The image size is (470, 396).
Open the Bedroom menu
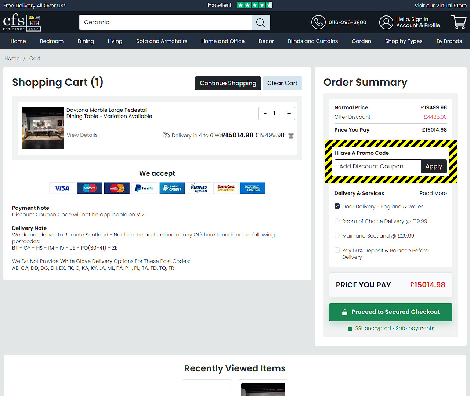pos(52,41)
